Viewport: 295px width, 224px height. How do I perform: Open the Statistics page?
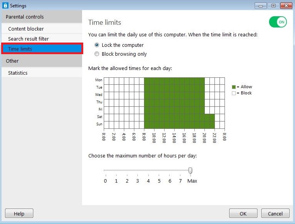click(18, 73)
